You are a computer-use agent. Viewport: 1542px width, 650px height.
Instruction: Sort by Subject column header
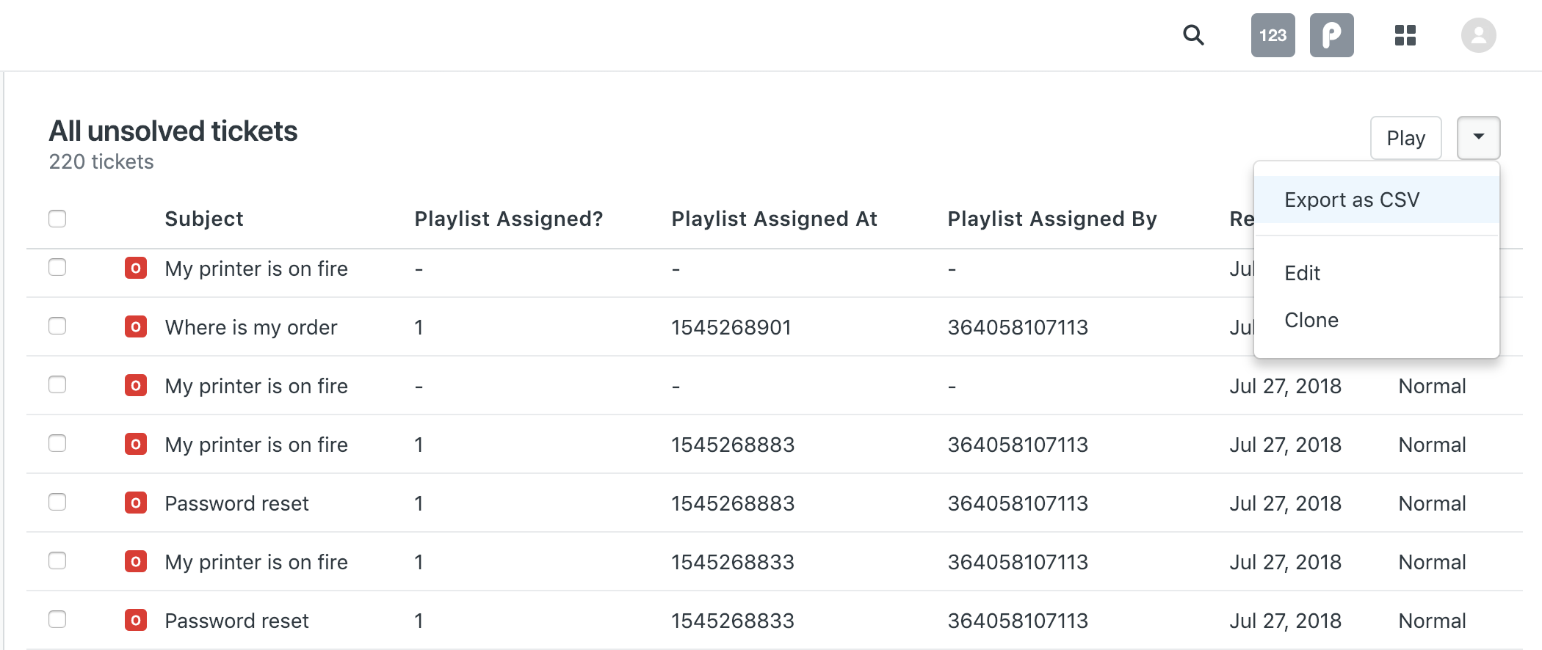203,219
